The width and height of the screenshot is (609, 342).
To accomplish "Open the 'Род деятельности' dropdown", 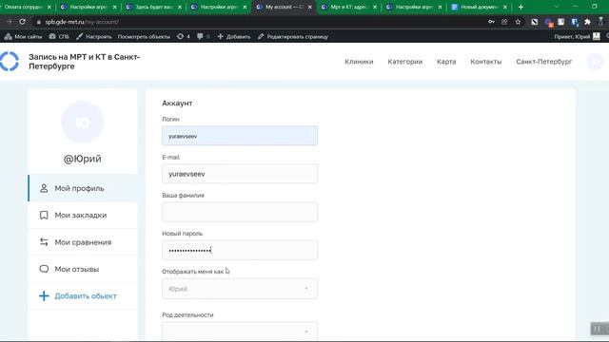I will coord(240,332).
